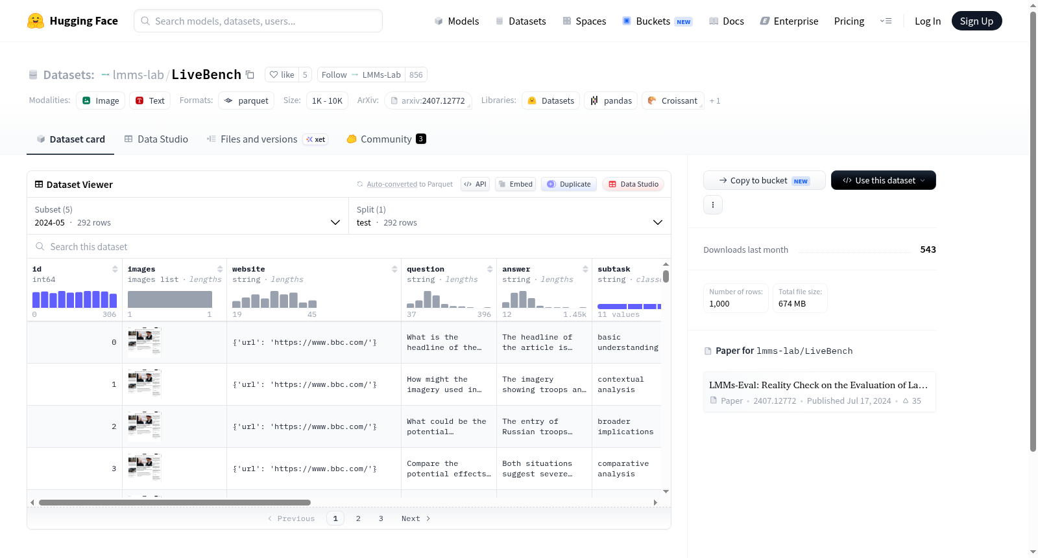Click the website lengths histogram
The image size is (1038, 558).
pos(274,299)
